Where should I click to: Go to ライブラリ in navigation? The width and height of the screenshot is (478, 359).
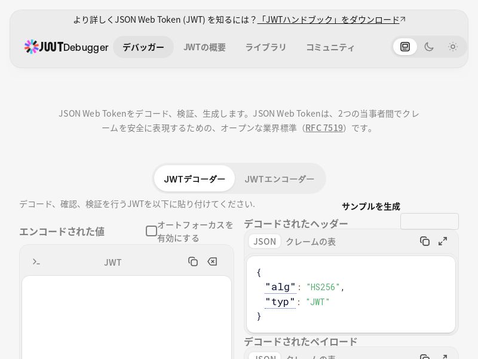pos(266,47)
